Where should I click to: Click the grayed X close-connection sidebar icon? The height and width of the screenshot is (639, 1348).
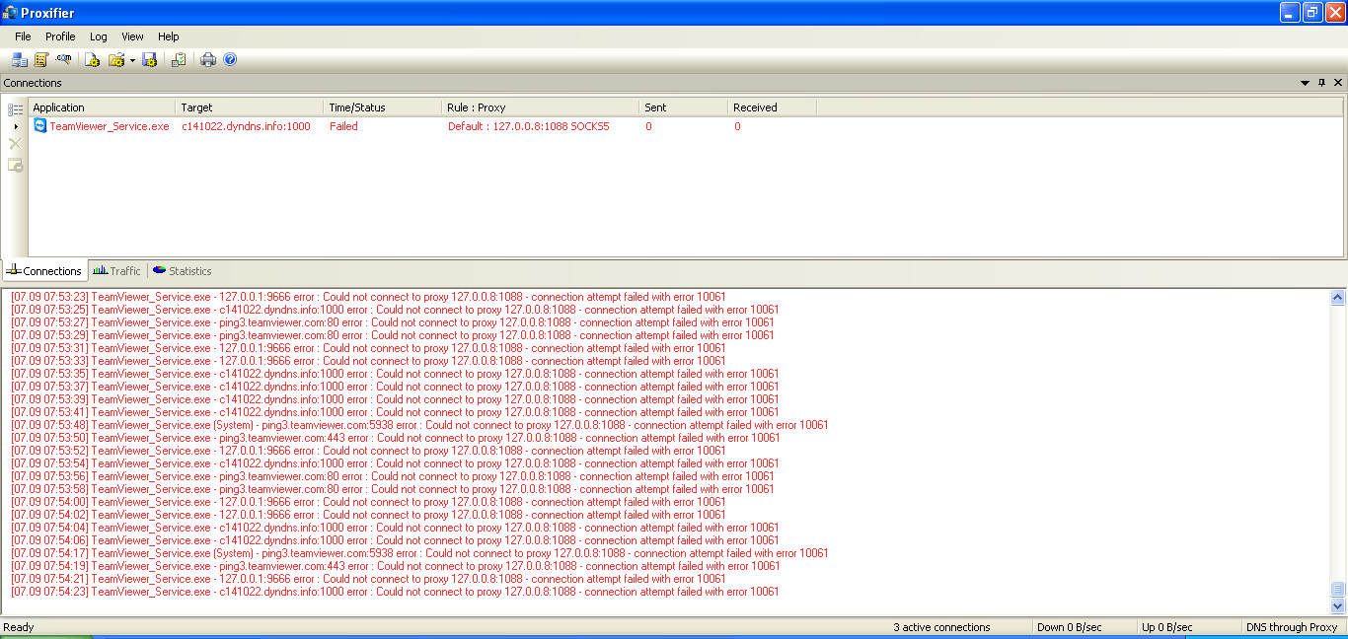click(x=16, y=144)
